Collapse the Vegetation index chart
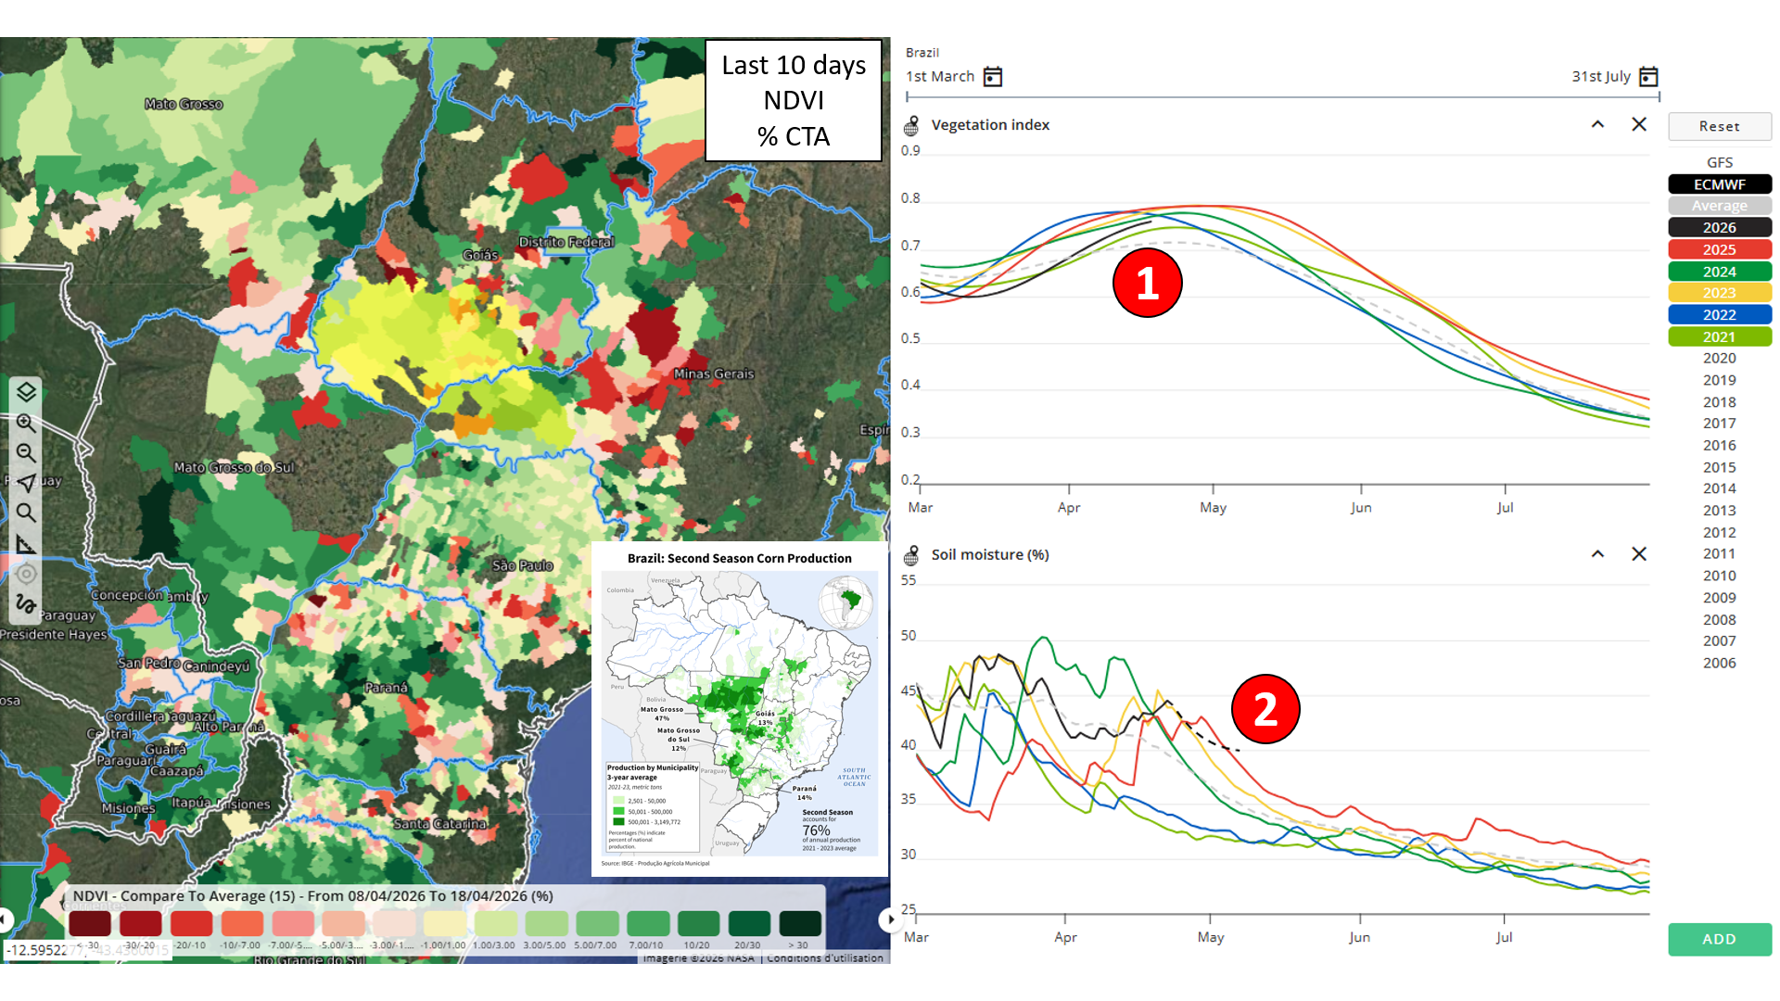This screenshot has width=1780, height=1001. tap(1597, 124)
